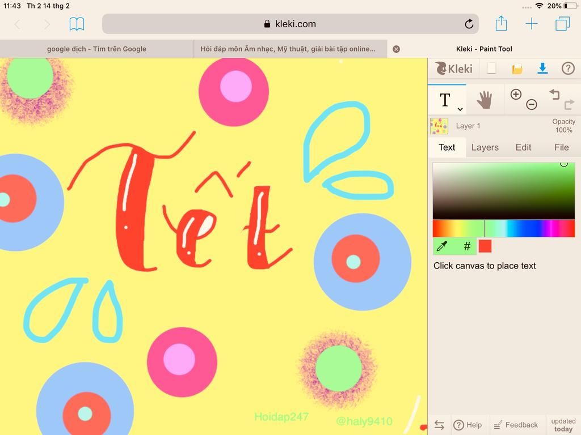Open the Feedback button
The image size is (581, 435).
(x=515, y=425)
